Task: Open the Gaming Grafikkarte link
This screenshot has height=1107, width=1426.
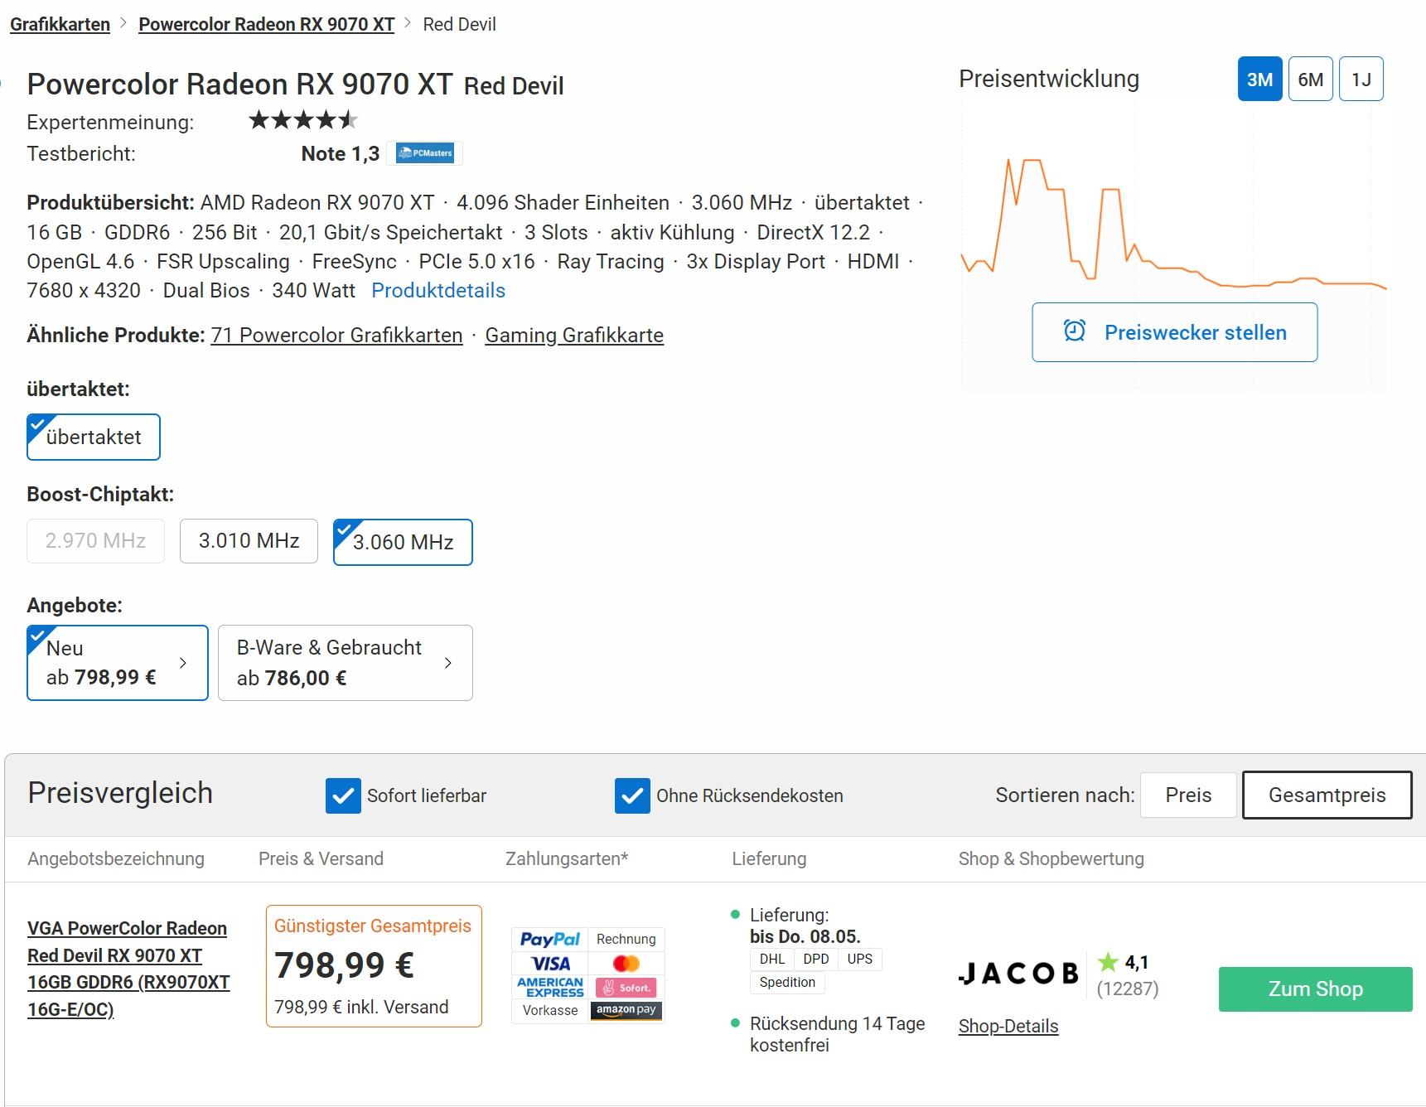Action: coord(574,336)
